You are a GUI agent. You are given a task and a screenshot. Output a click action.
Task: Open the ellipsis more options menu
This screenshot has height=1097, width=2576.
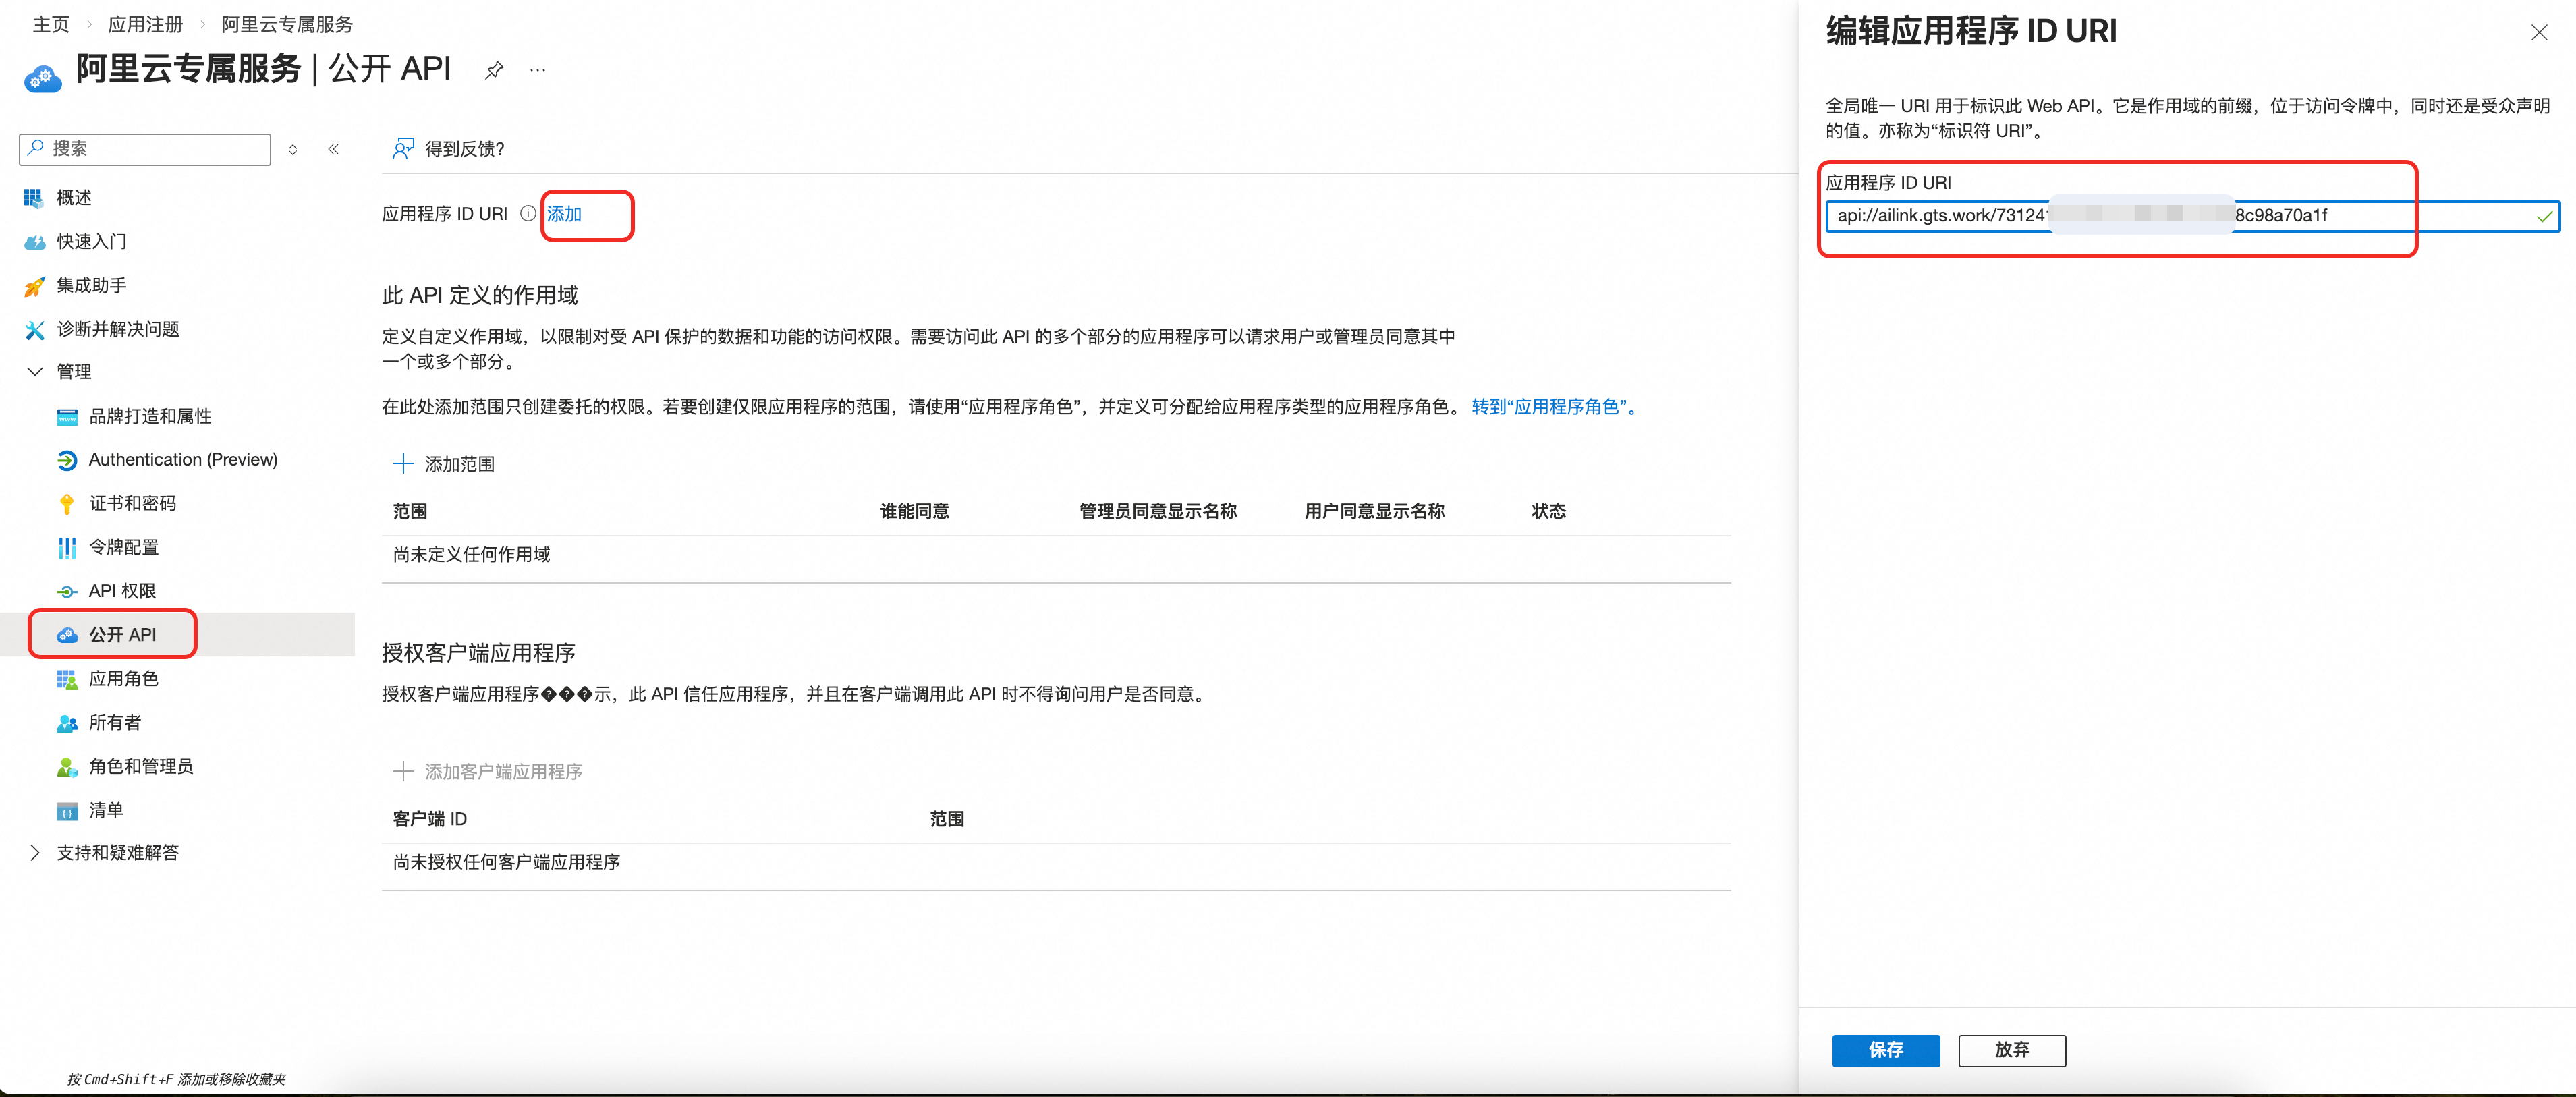point(538,70)
